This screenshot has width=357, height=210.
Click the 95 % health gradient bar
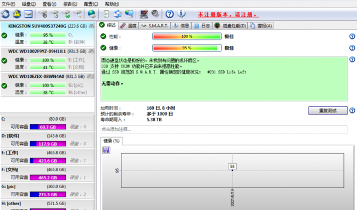(x=187, y=48)
